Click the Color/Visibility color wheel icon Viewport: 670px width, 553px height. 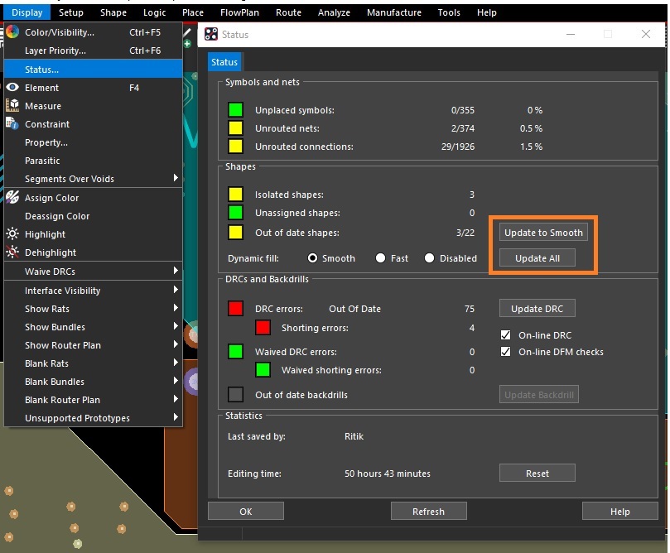[12, 32]
